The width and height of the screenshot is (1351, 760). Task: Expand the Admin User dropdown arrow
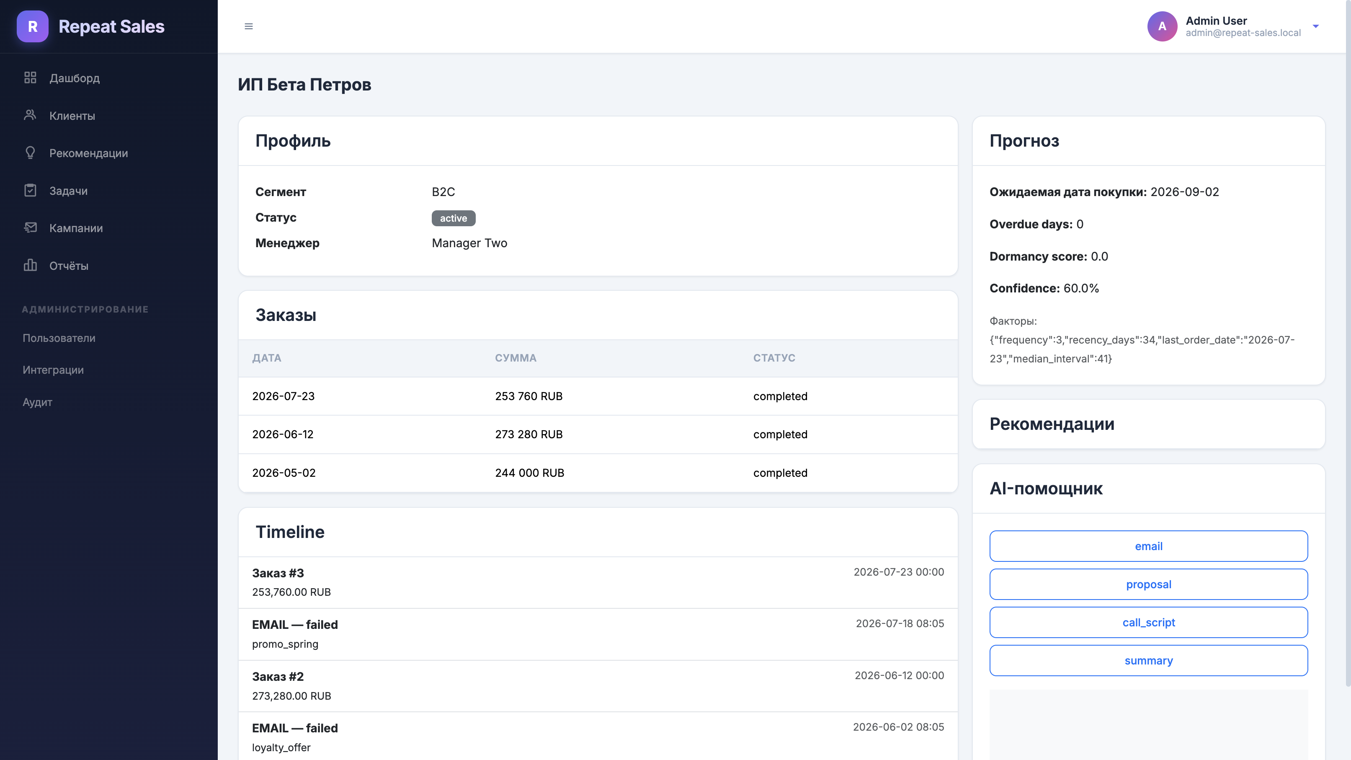click(1315, 26)
